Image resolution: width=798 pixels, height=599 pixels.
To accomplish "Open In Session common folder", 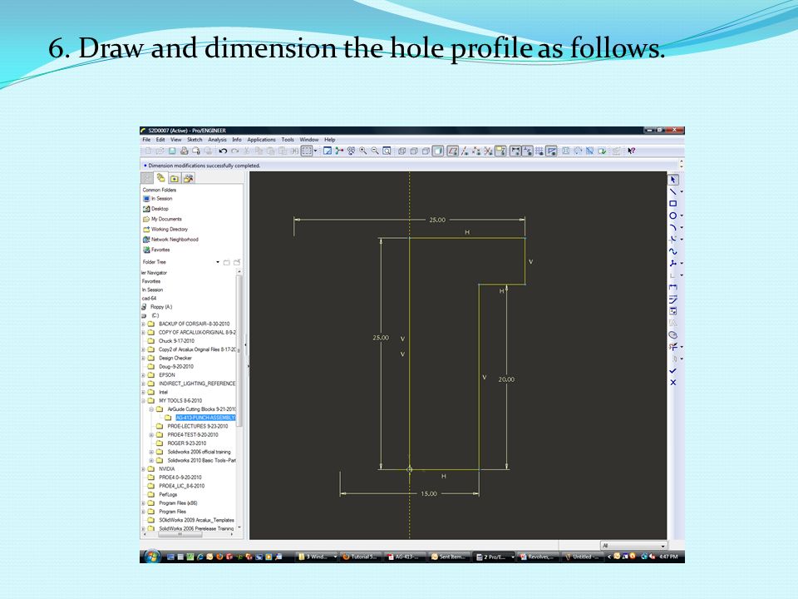I will (158, 199).
